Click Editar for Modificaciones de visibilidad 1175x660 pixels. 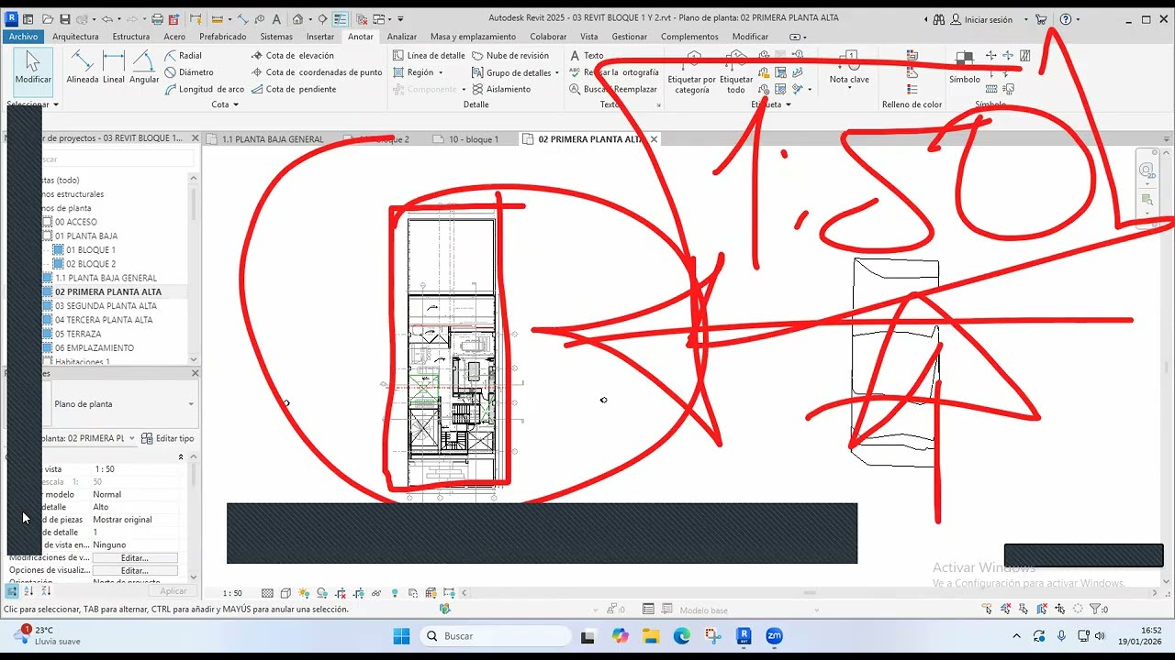point(135,557)
